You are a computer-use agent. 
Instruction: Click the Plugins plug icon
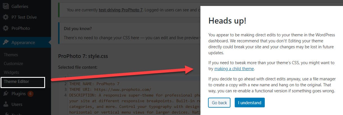click(x=5, y=93)
